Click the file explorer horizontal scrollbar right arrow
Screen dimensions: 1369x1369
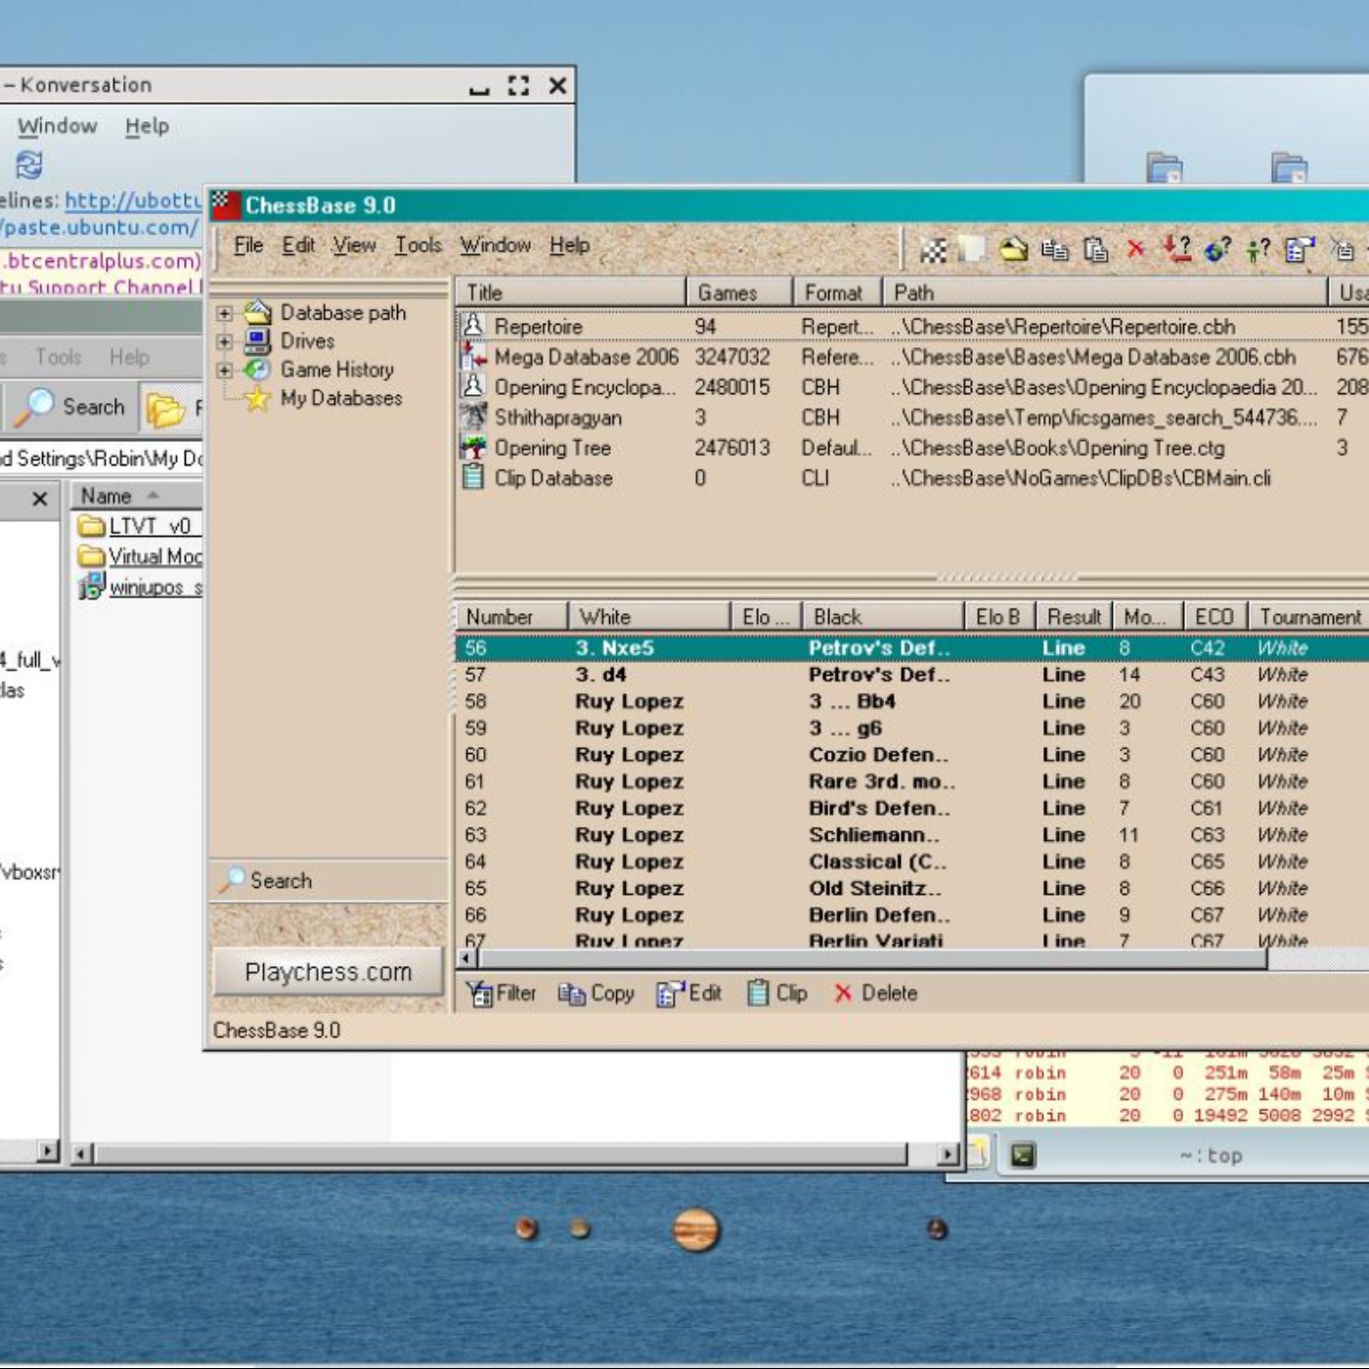pos(947,1154)
